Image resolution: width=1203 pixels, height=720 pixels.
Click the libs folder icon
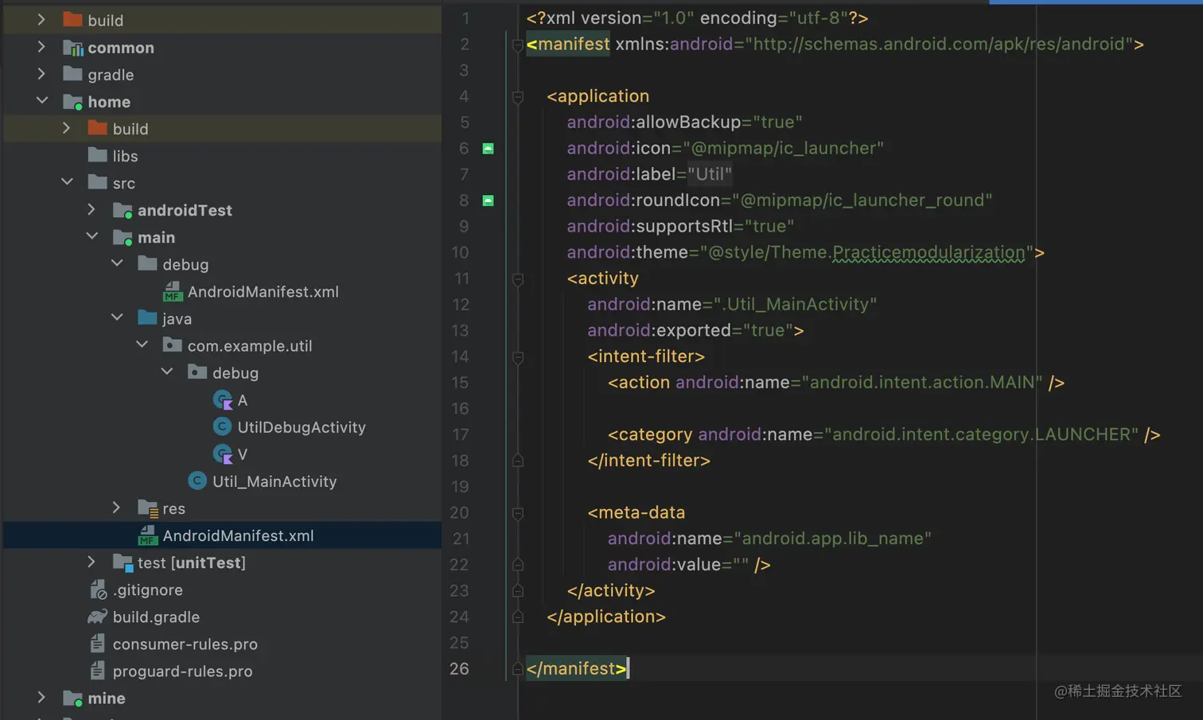click(98, 155)
